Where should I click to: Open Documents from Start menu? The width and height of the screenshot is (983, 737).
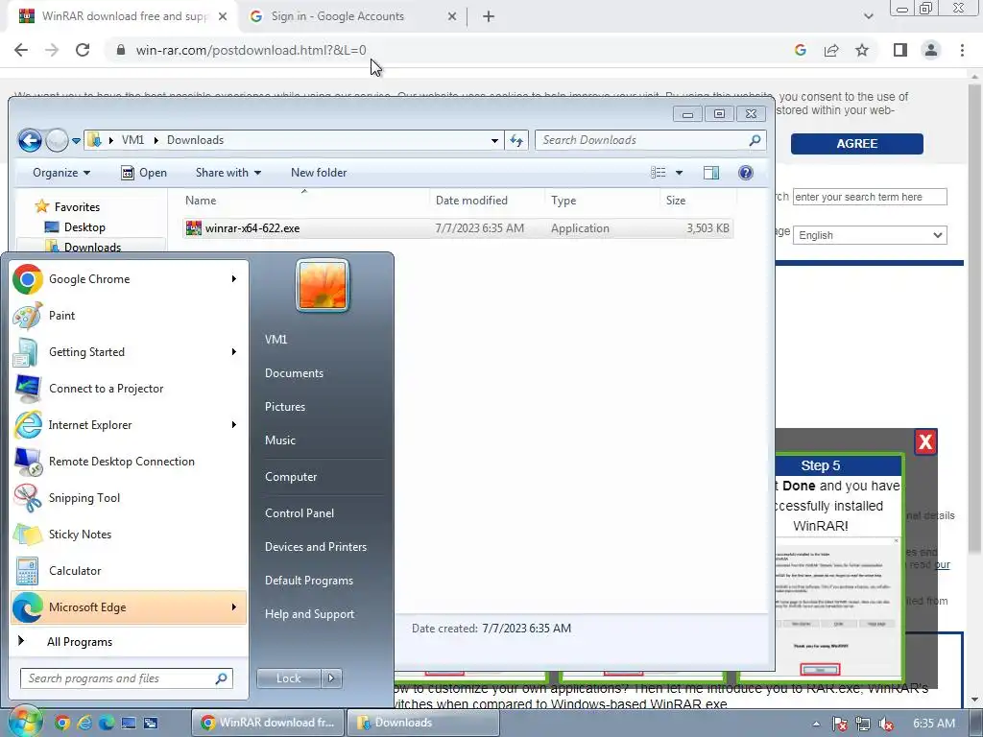click(x=294, y=373)
